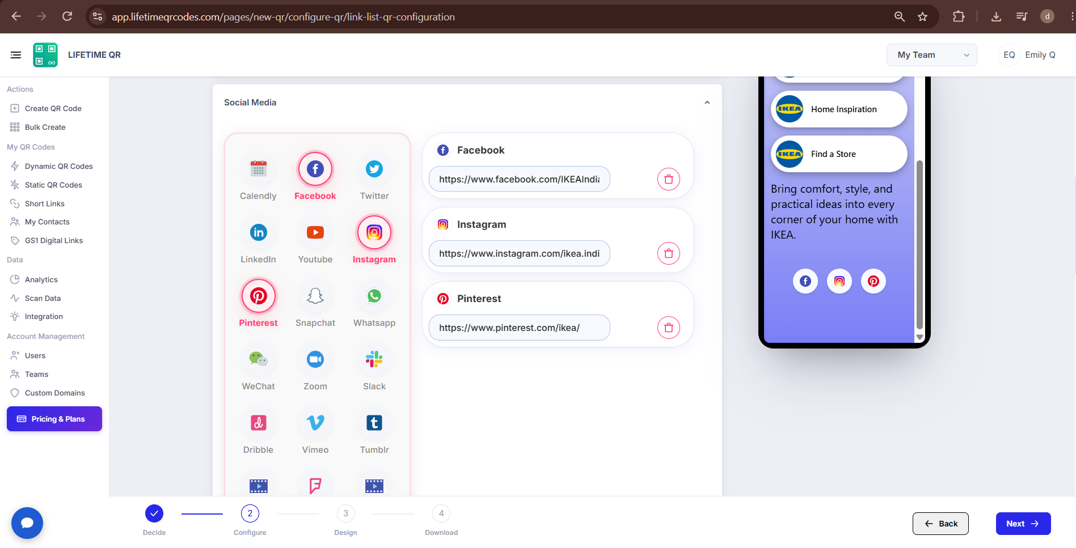Add the Youtube social icon
This screenshot has width=1076, height=548.
coord(315,232)
